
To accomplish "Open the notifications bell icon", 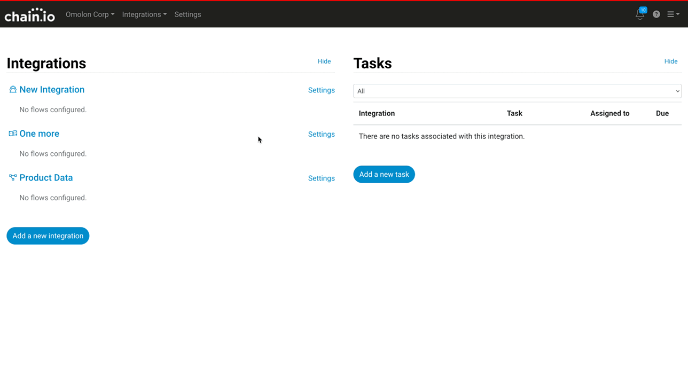I will tap(639, 15).
